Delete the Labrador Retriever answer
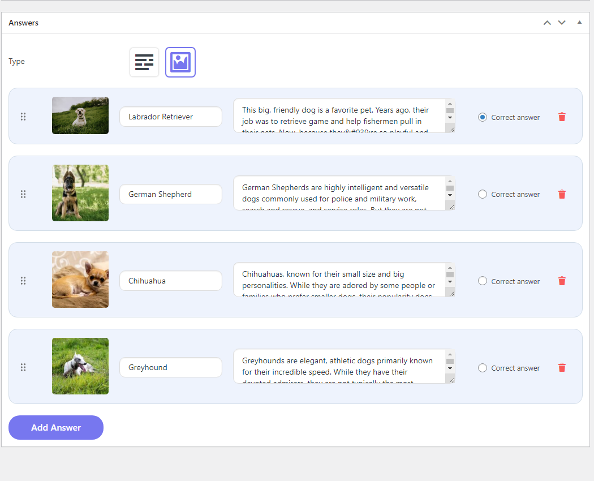594x481 pixels. point(562,117)
